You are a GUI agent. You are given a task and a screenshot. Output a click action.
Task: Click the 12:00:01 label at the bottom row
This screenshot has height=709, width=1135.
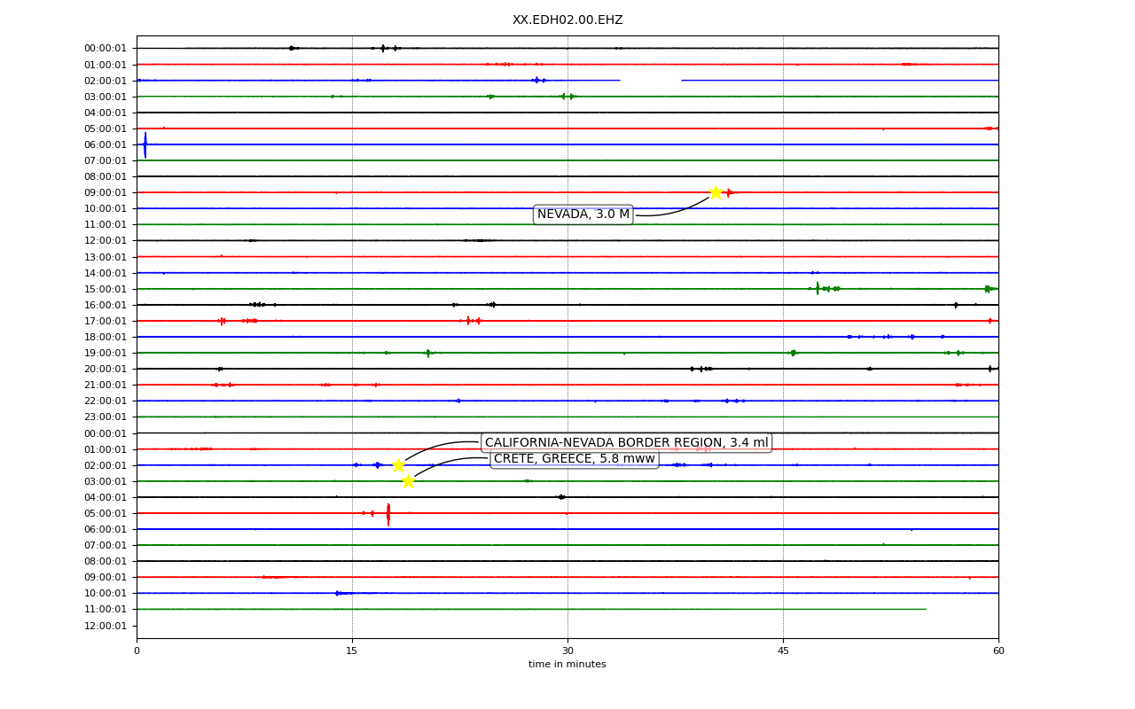(106, 626)
